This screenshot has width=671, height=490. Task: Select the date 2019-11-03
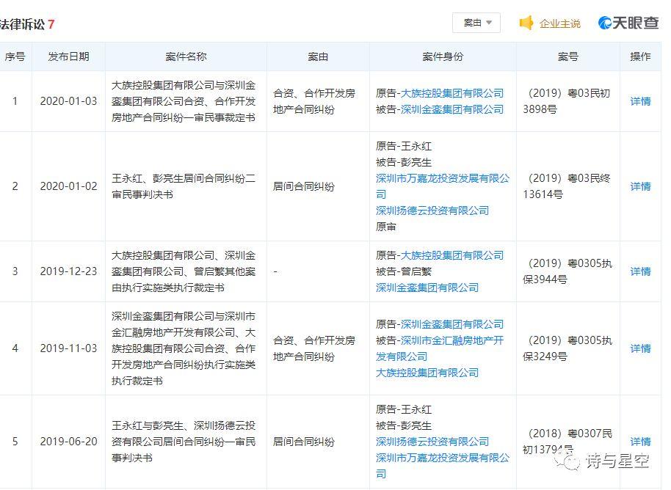68,348
